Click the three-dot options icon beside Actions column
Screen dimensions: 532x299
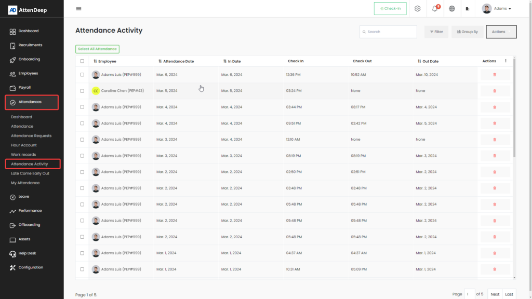click(x=506, y=61)
